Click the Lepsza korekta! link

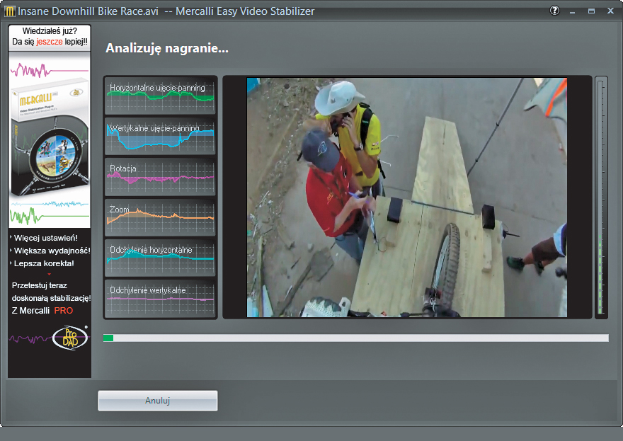[44, 263]
